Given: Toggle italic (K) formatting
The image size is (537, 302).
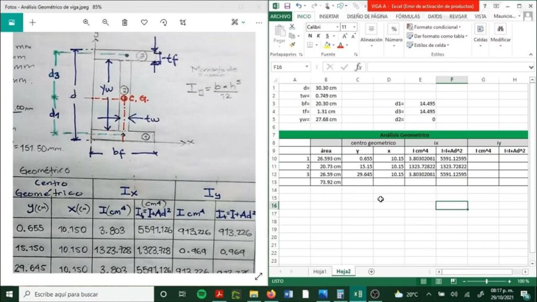Looking at the screenshot, I should pyautogui.click(x=318, y=36).
